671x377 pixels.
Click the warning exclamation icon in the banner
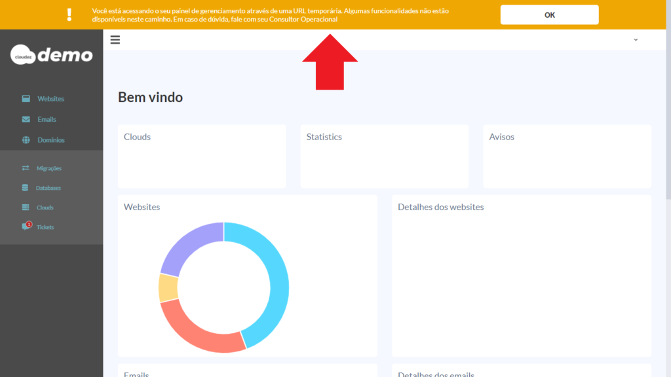[x=69, y=14]
